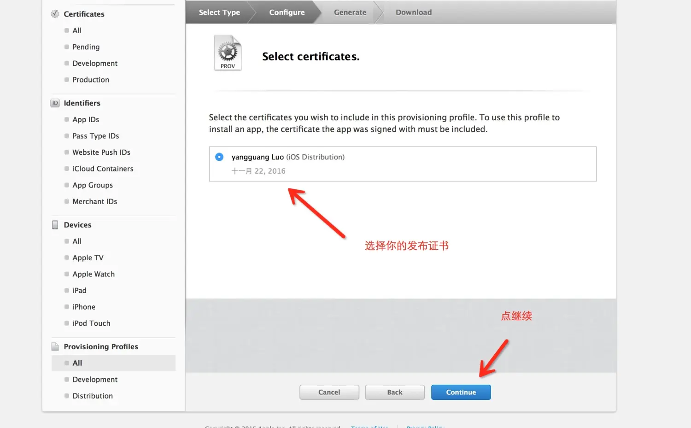The image size is (691, 428).
Task: Click the yangguang Luo certificate row
Action: tap(403, 164)
